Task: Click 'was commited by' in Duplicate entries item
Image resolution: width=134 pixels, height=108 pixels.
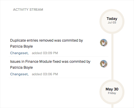Action: 68,40
